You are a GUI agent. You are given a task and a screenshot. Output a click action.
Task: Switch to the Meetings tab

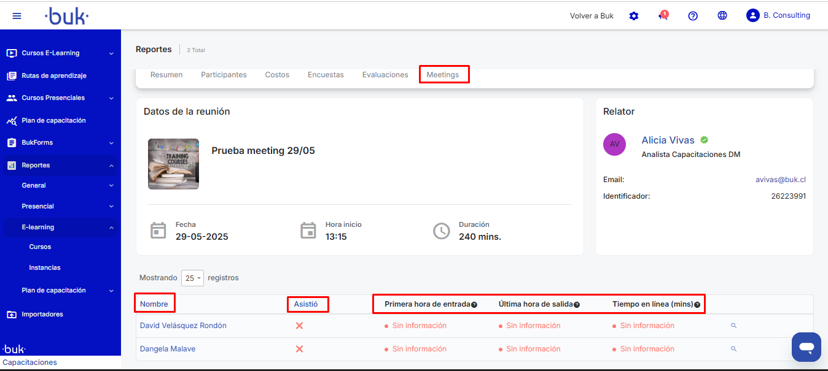pyautogui.click(x=443, y=75)
